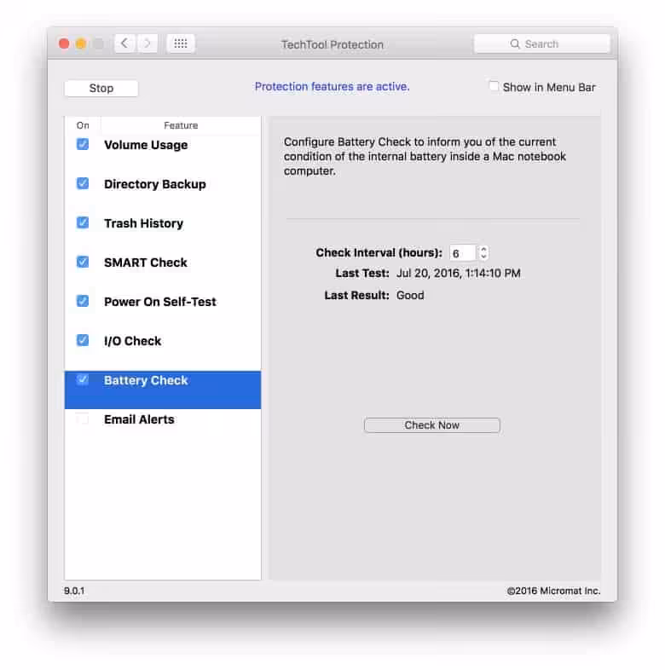Decrease check interval with stepper down arrow
The image size is (665, 670).
pyautogui.click(x=483, y=257)
